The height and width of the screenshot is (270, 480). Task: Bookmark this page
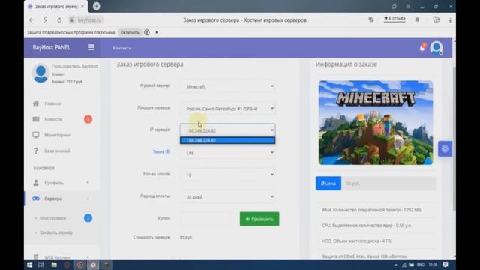[417, 20]
